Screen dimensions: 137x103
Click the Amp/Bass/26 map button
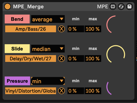(x=31, y=29)
